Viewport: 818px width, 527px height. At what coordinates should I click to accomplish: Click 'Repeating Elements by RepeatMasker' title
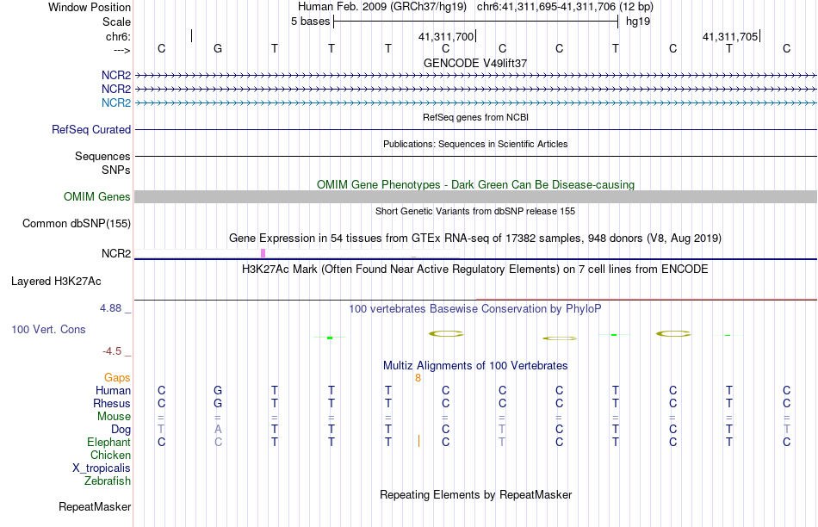point(476,494)
